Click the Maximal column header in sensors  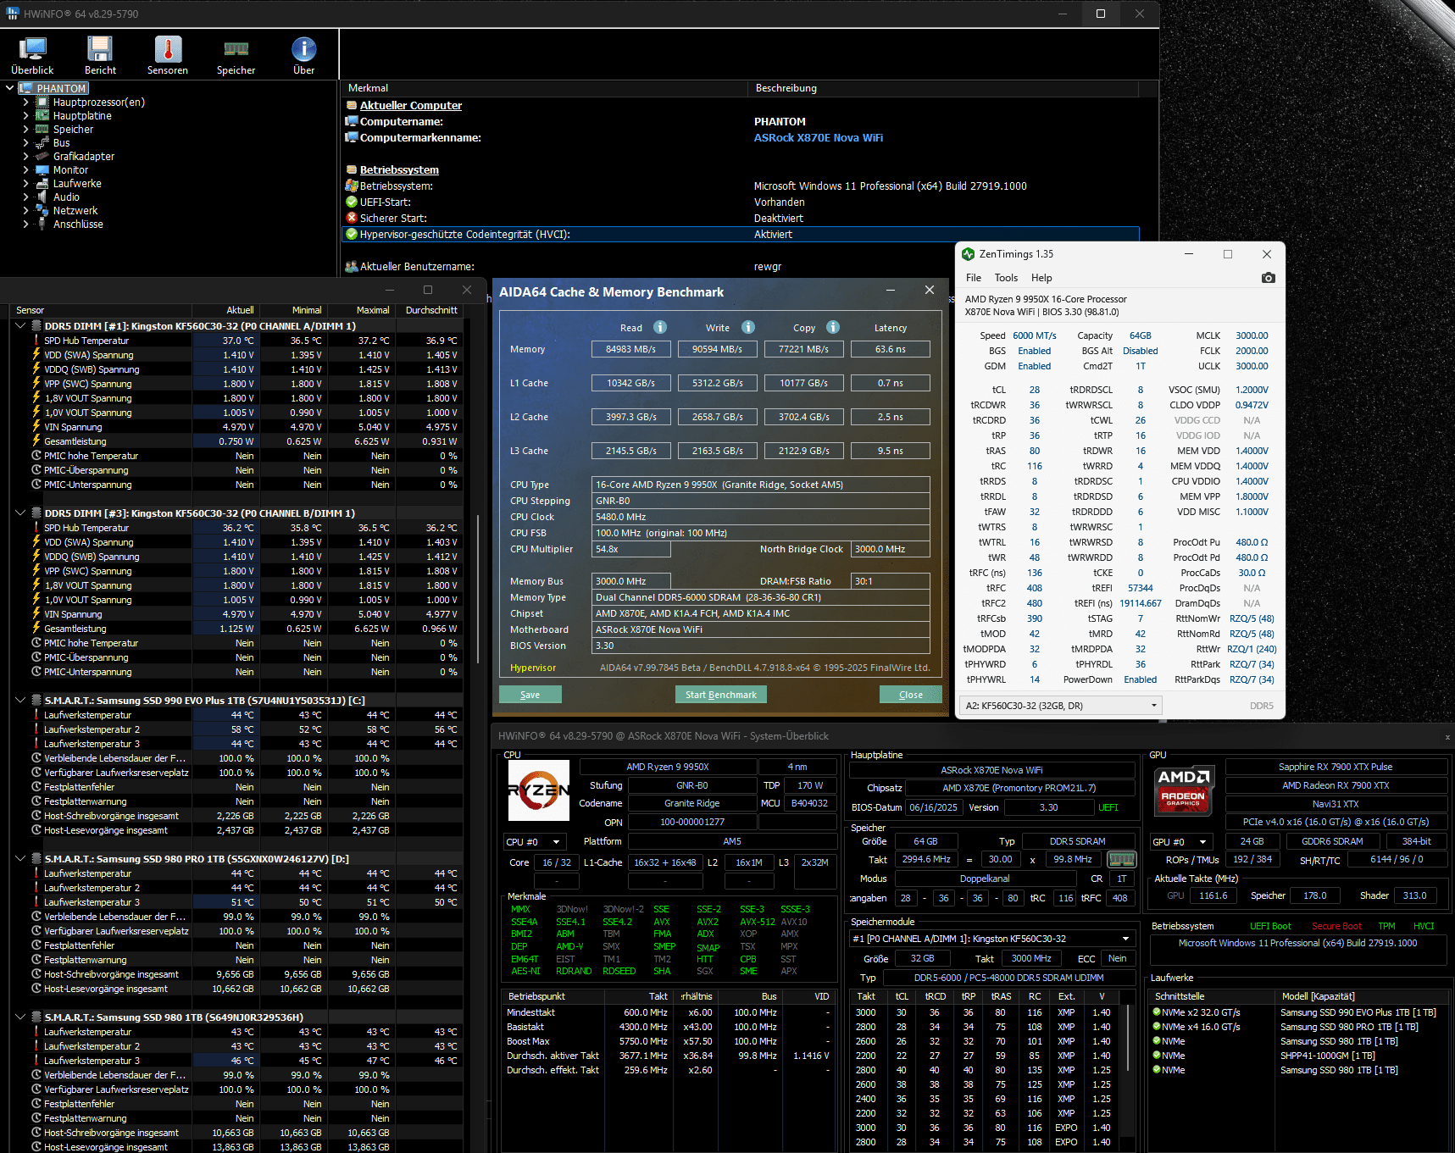click(362, 310)
